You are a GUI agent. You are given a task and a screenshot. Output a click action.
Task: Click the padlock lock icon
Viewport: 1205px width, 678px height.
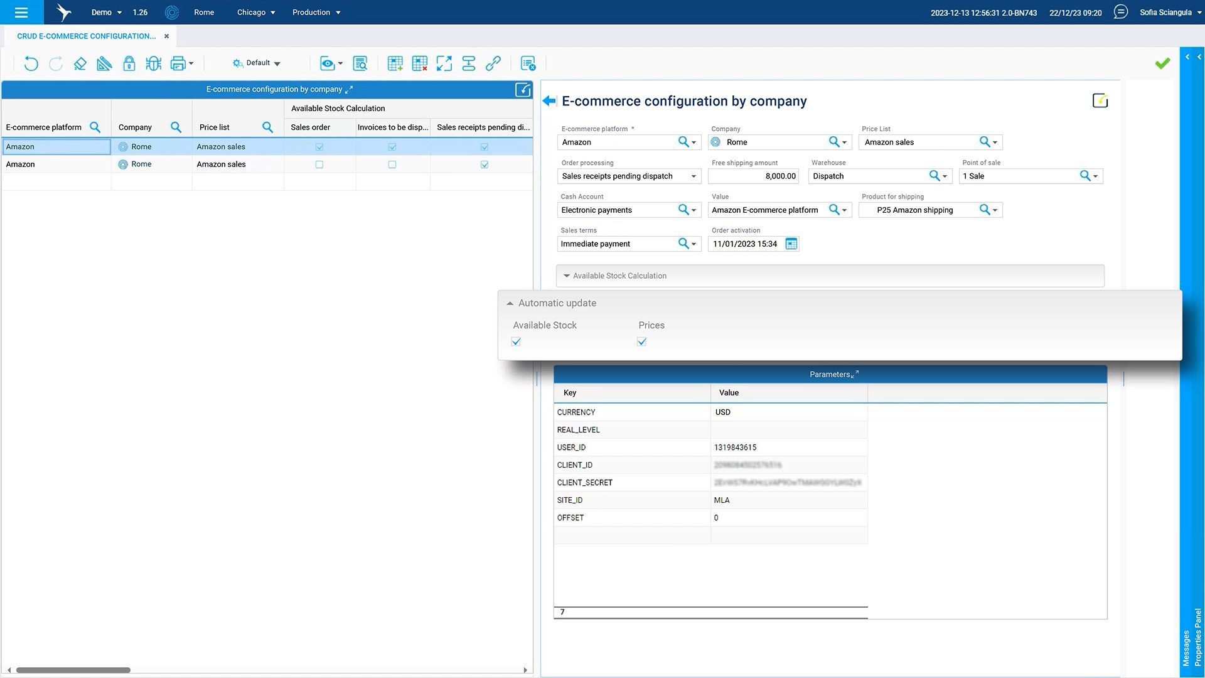coord(129,63)
